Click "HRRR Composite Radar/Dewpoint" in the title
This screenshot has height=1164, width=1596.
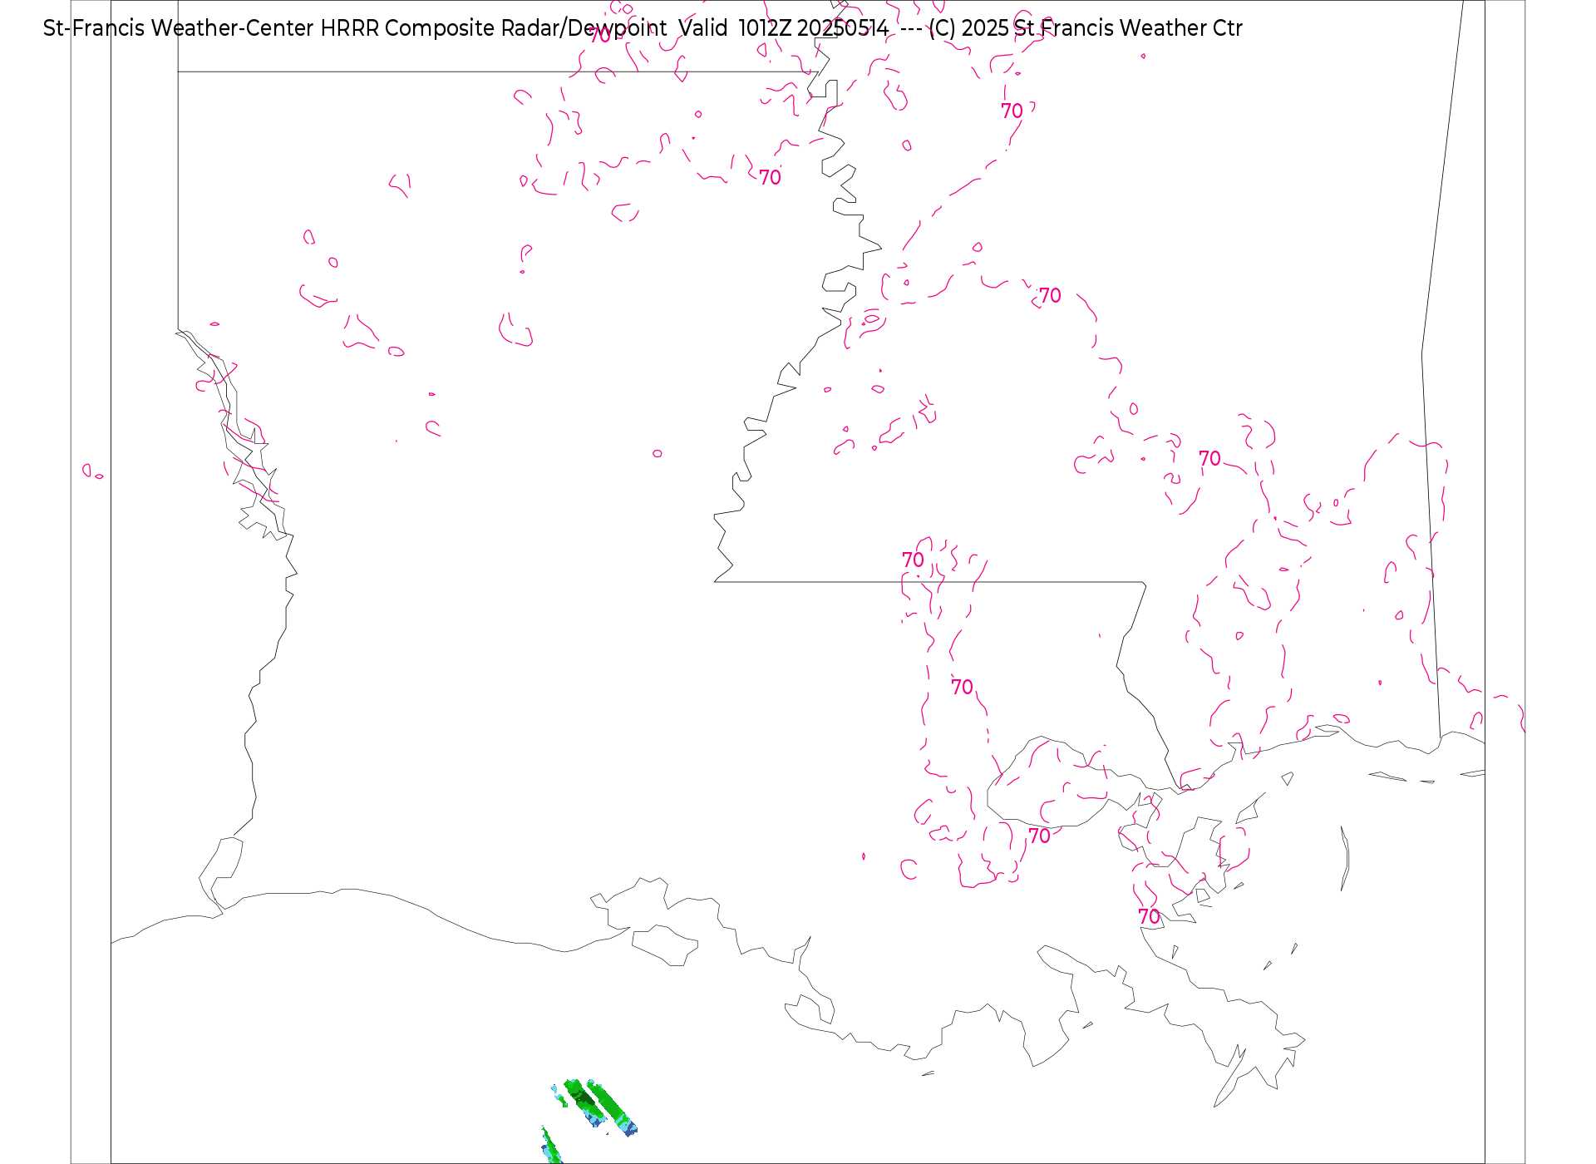coord(494,28)
